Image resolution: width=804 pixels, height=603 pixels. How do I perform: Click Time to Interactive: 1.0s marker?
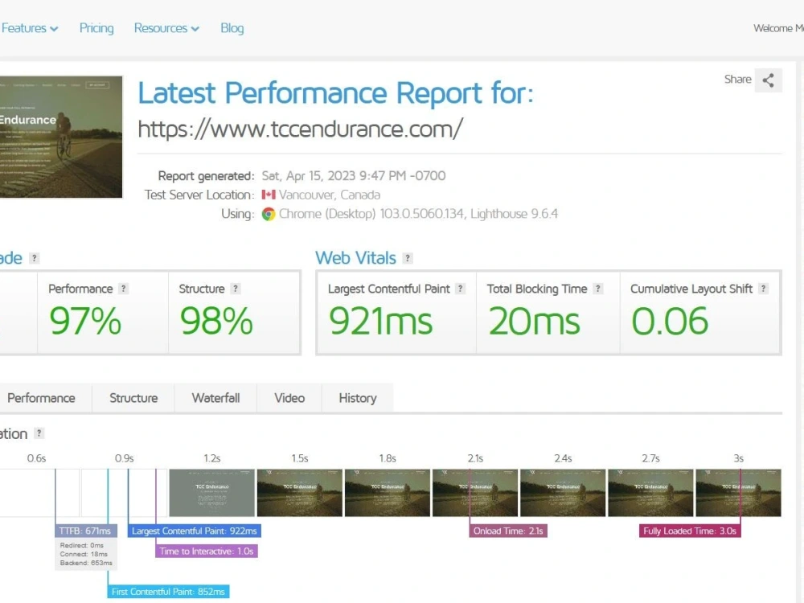206,552
